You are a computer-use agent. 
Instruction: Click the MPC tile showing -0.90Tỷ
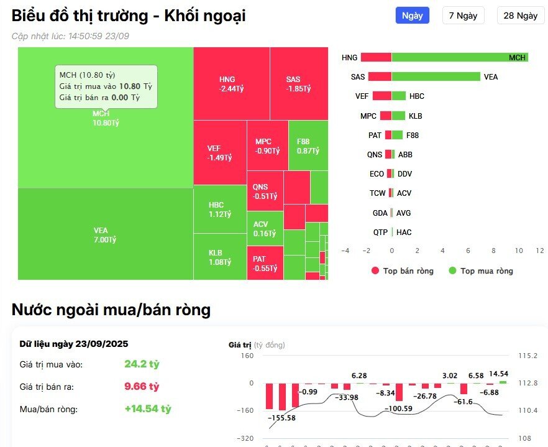[x=267, y=145]
